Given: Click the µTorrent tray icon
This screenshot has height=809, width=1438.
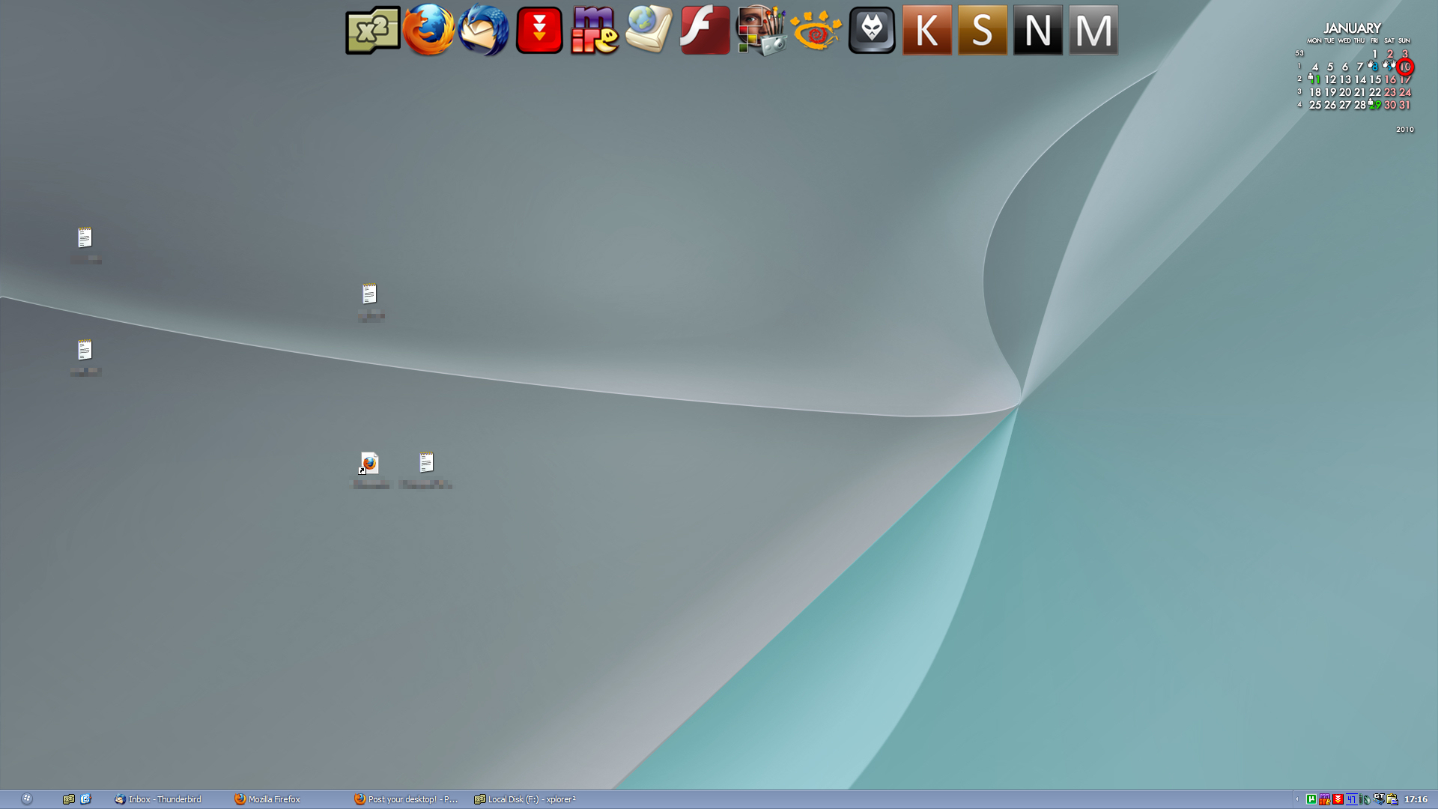Looking at the screenshot, I should pos(1311,799).
